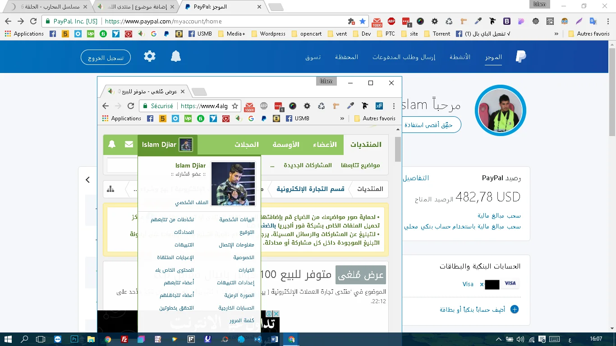Click سحب مبالغ مالية link

499,216
